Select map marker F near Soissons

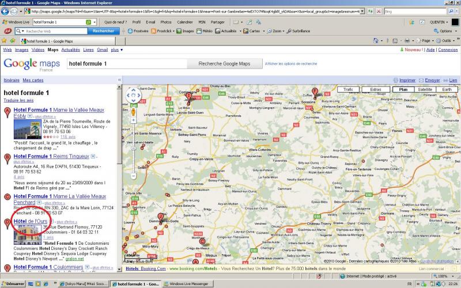point(315,93)
